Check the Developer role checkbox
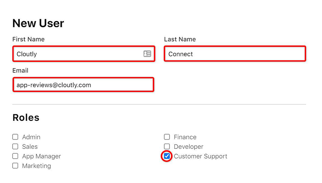The height and width of the screenshot is (183, 322). (167, 146)
